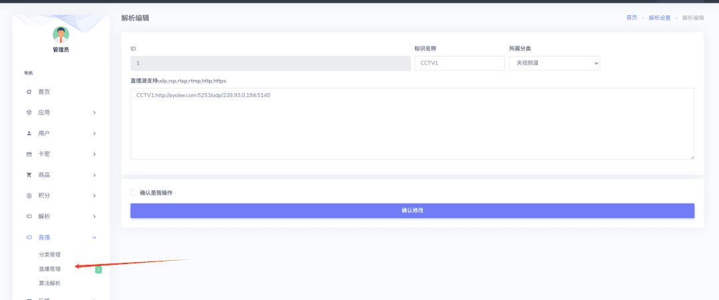The height and width of the screenshot is (300, 719).
Task: Click the 确认修改 button
Action: tap(412, 211)
